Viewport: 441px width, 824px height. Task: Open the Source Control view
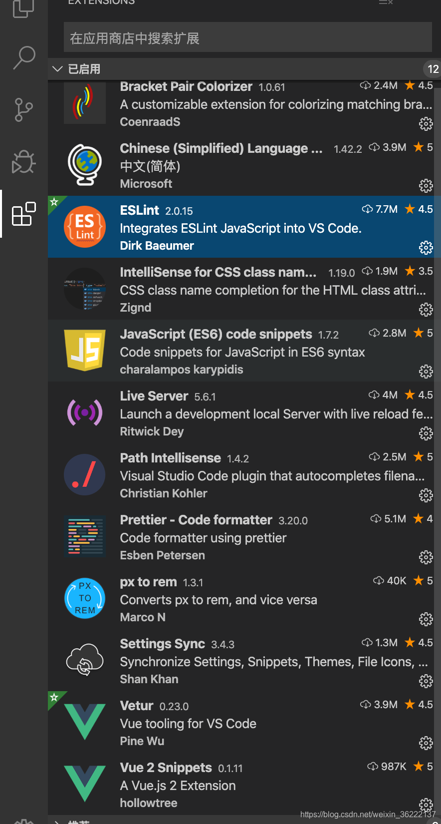[23, 110]
